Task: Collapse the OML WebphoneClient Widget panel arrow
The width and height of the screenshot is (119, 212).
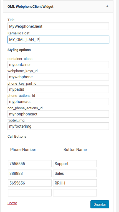Action: tap(107, 6)
